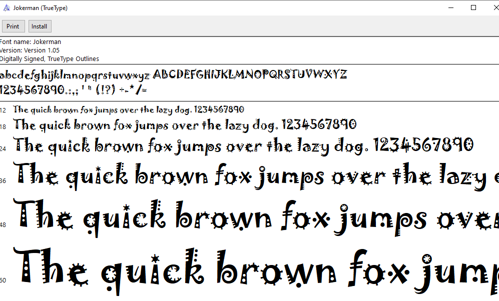The height and width of the screenshot is (301, 499).
Task: Click the size 60 sample sentence
Action: pos(256,272)
